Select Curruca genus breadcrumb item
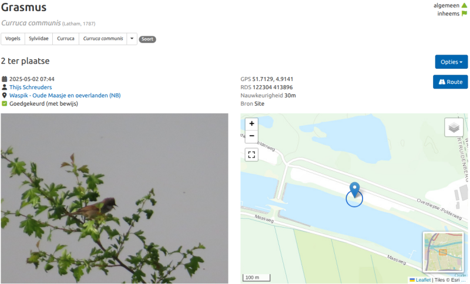This screenshot has height=284, width=470. click(x=66, y=39)
